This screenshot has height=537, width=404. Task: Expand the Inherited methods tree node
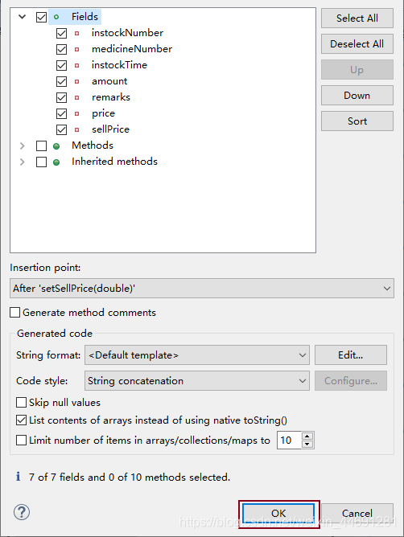pos(23,162)
